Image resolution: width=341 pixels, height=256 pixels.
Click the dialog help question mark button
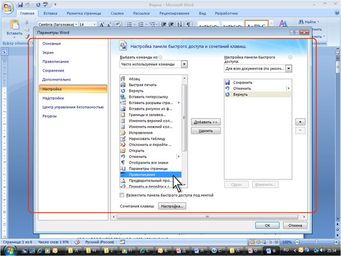tap(294, 32)
